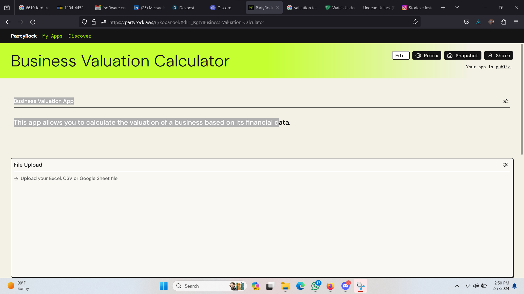Expand the list all tabs chevron

pos(457,8)
